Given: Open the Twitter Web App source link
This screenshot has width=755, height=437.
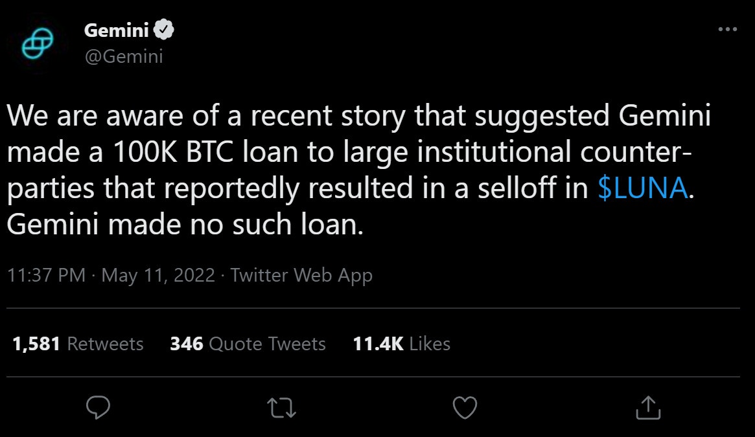Looking at the screenshot, I should [301, 275].
